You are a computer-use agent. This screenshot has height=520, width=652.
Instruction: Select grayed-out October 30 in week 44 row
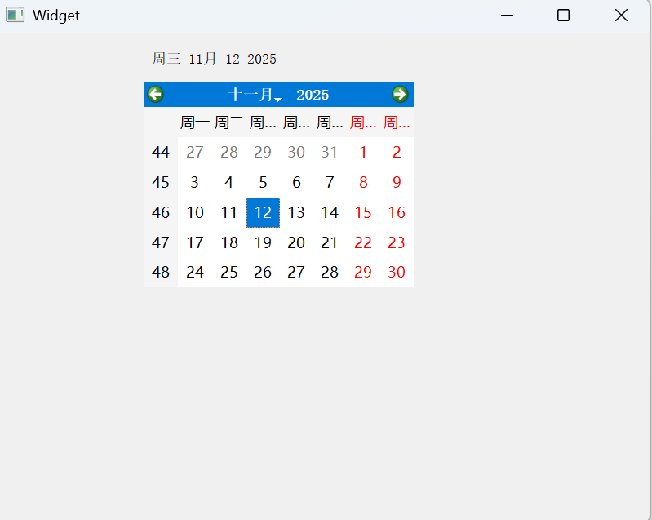[x=296, y=153]
